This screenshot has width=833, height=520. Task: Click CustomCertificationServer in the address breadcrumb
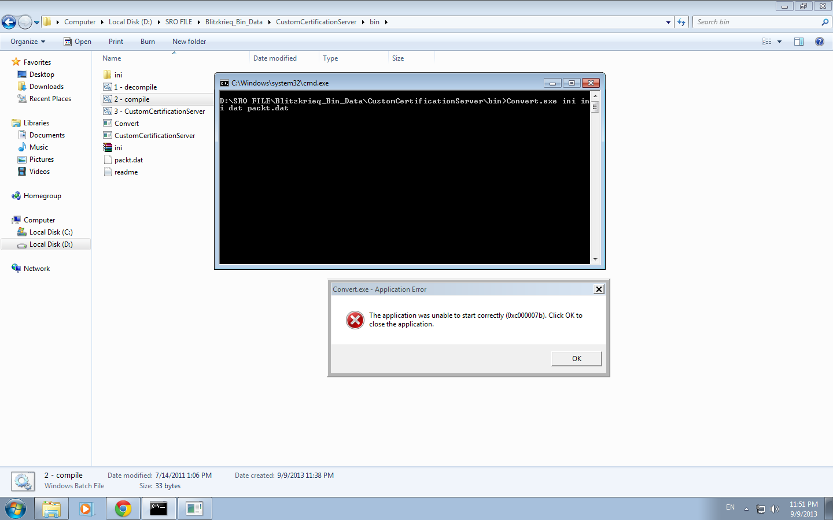(x=316, y=22)
